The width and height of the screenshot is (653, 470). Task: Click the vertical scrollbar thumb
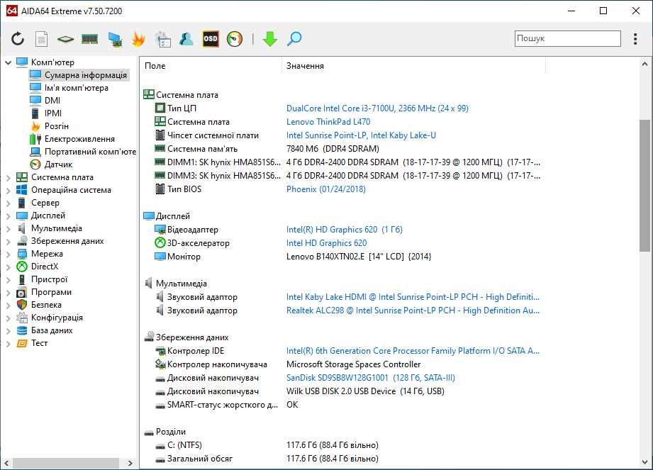point(644,186)
